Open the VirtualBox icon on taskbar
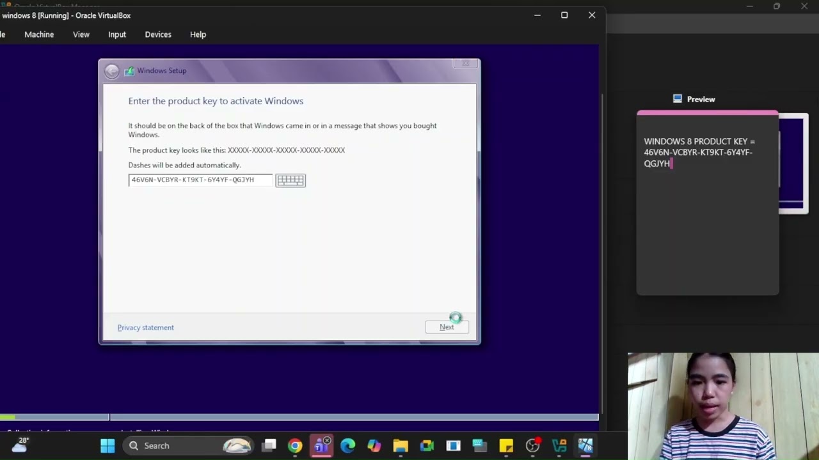Screen dimensions: 819x460 coord(585,446)
